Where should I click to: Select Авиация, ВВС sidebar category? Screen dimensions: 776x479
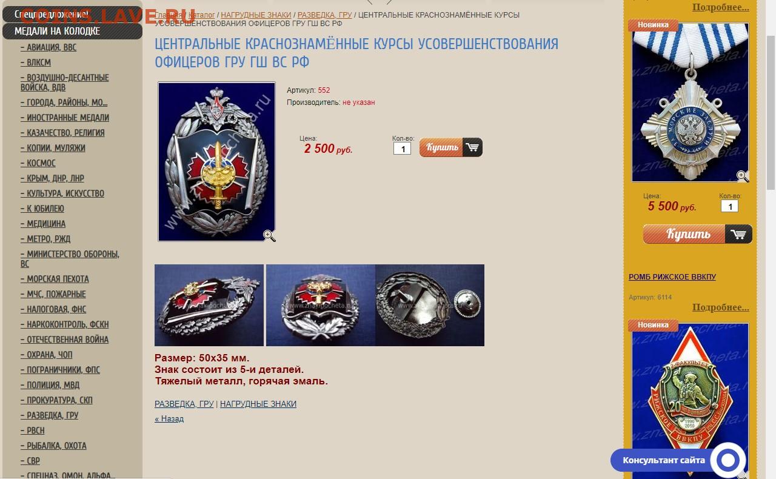[x=48, y=47]
